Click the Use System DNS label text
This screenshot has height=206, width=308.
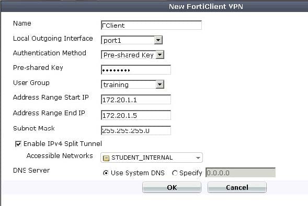tap(138, 173)
